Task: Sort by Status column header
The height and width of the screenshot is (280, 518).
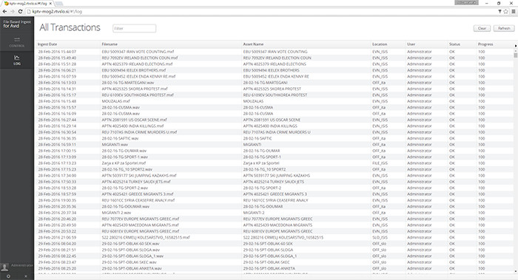Action: 454,44
